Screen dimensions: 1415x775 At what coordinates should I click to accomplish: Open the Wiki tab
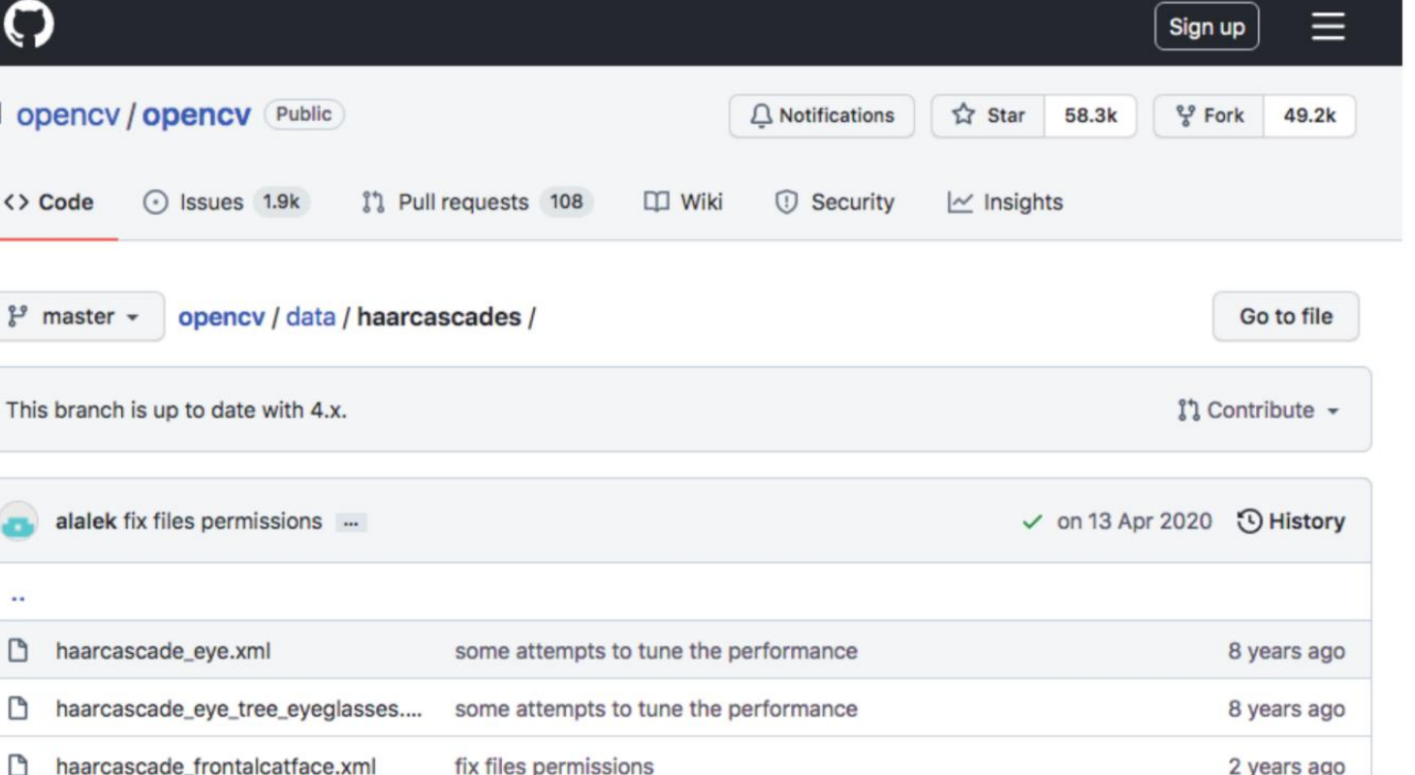point(683,202)
